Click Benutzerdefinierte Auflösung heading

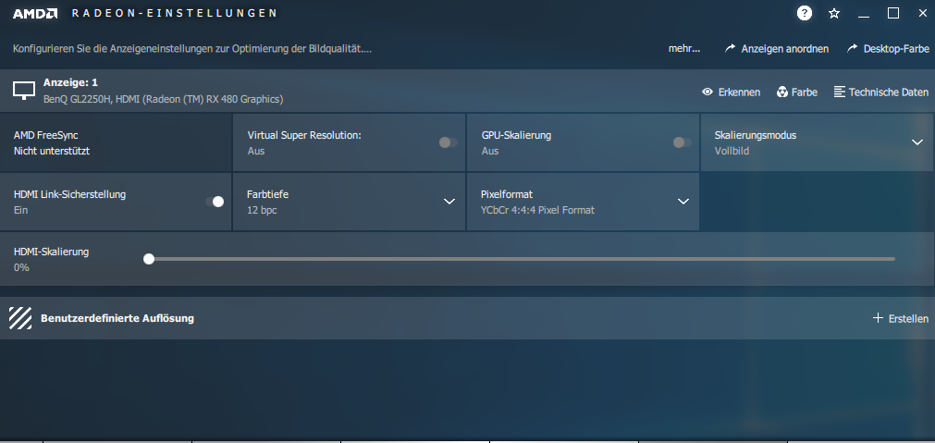117,318
